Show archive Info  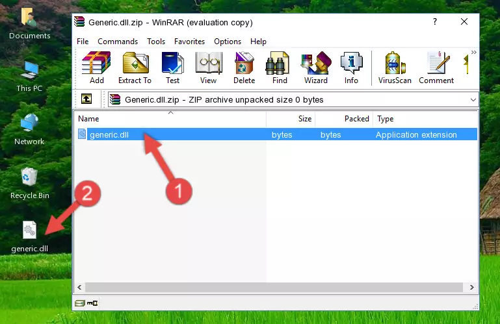(x=351, y=68)
